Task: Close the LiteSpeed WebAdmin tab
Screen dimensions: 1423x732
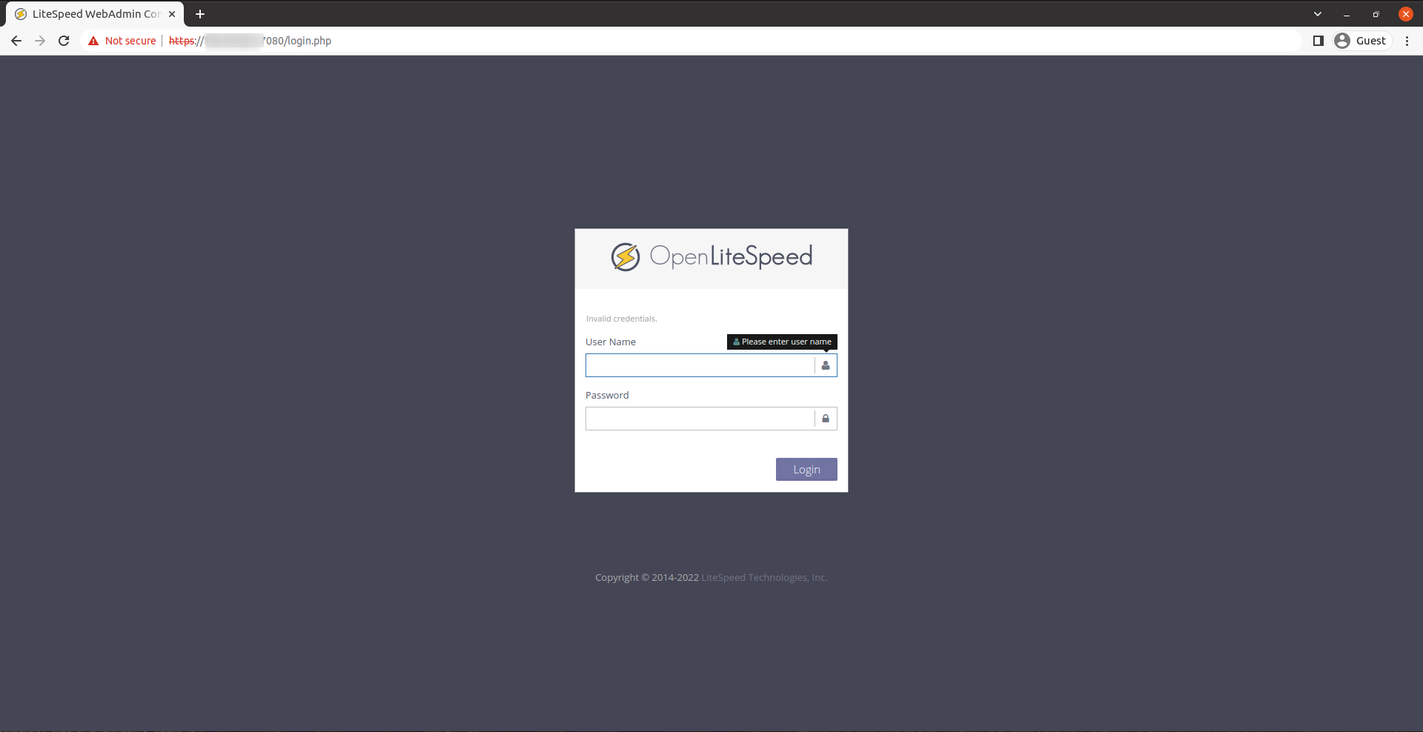Action: [x=172, y=14]
